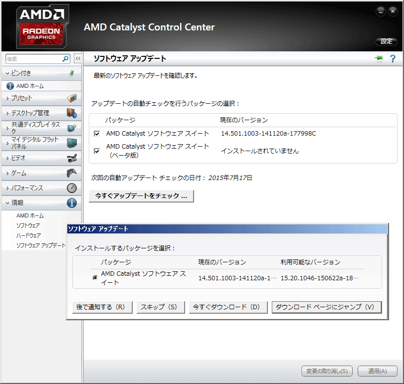Screen dimensions: 404x384
Task: Click the パフォーマンス gauge icon
Action: [72, 188]
